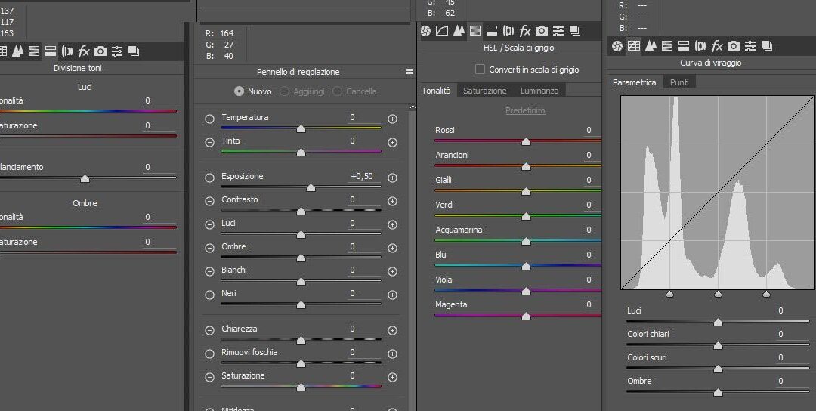Open Tone Curve grid icon in HSL panel
This screenshot has width=816, height=411.
click(442, 31)
